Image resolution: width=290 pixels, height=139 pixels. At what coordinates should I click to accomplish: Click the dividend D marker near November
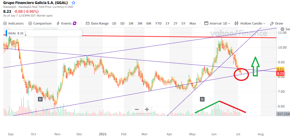pos(40,99)
